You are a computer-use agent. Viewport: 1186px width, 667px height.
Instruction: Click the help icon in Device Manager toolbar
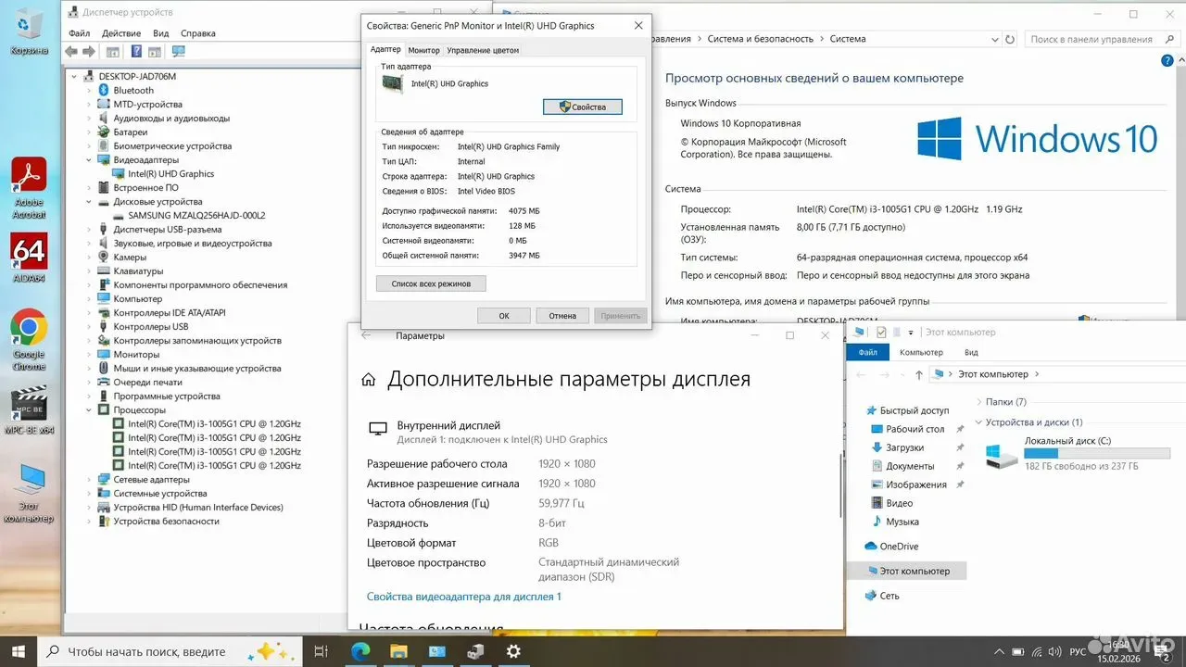coord(135,52)
